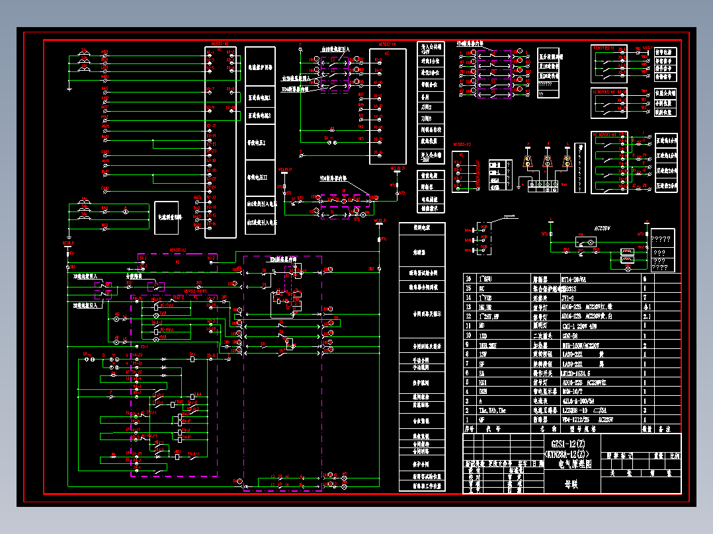
Task: Select the 电流互感器 name cell in row 2
Action: 544,410
